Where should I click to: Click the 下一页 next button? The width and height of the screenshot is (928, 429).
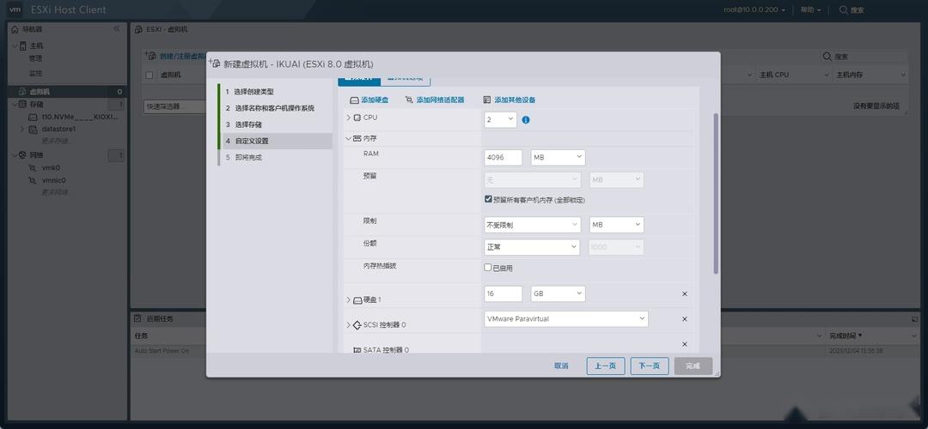click(x=650, y=366)
